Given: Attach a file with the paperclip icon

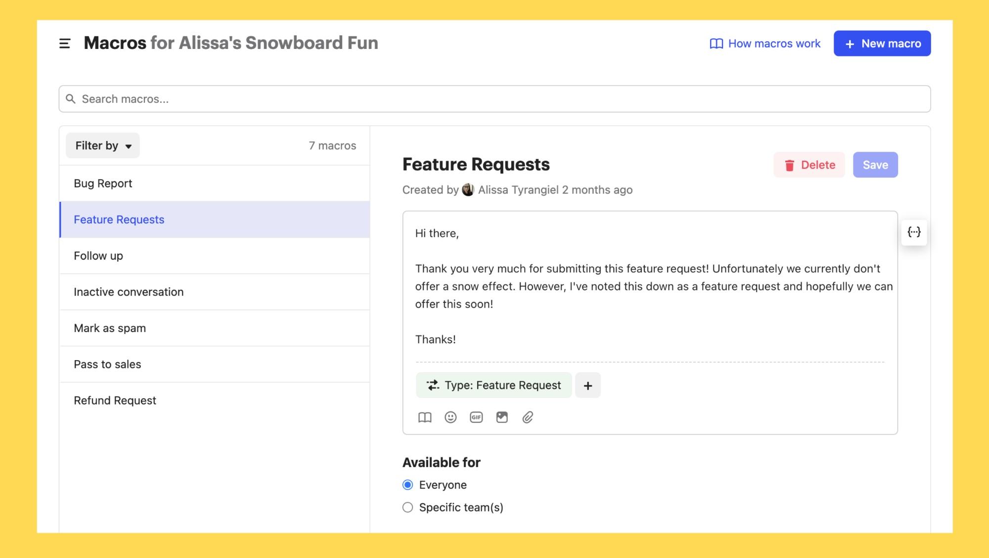Looking at the screenshot, I should tap(528, 418).
